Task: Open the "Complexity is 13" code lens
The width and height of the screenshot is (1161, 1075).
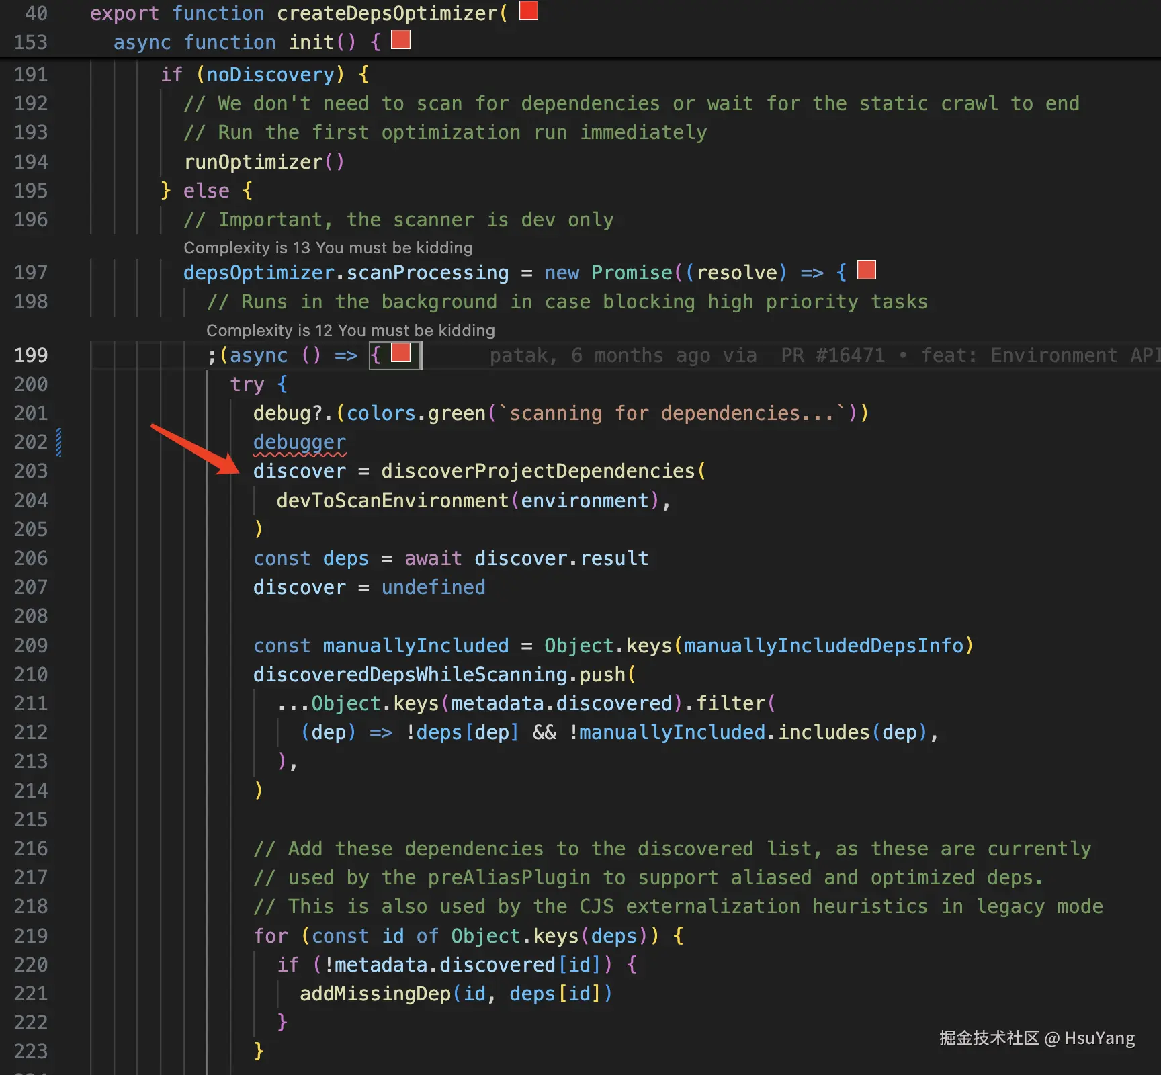Action: tap(328, 248)
